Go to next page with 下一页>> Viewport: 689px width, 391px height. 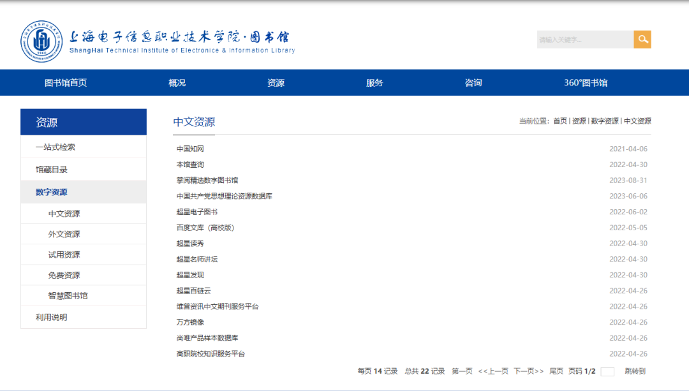528,371
